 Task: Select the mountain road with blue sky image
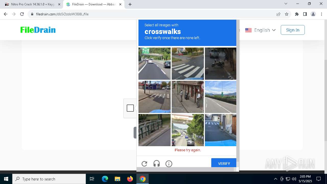pyautogui.click(x=221, y=97)
